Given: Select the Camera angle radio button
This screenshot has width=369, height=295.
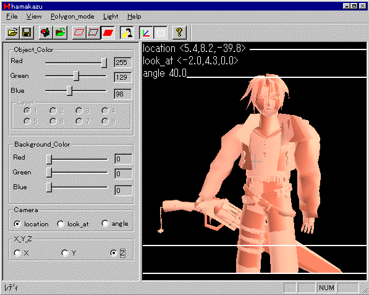Looking at the screenshot, I should click(105, 223).
